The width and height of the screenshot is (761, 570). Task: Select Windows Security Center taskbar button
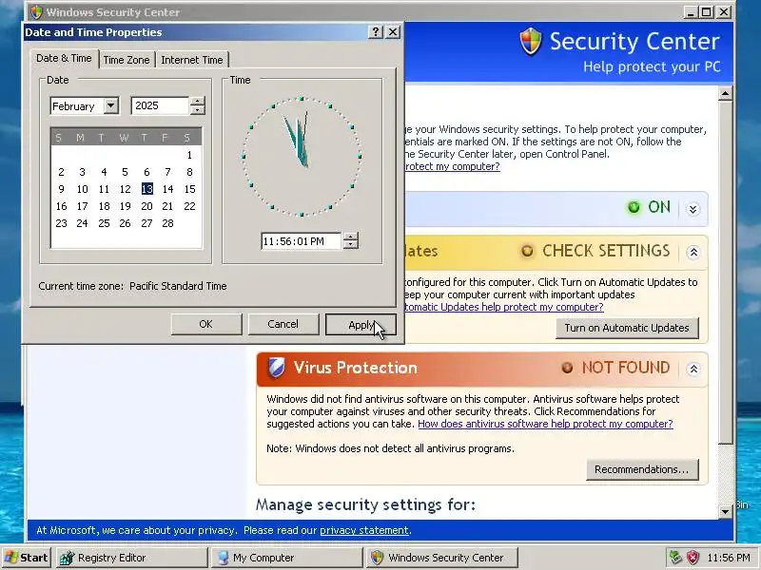[442, 558]
